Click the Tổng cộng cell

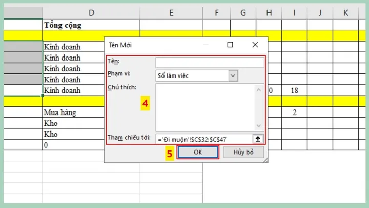91,25
